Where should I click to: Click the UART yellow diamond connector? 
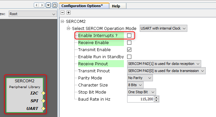pos(43,108)
